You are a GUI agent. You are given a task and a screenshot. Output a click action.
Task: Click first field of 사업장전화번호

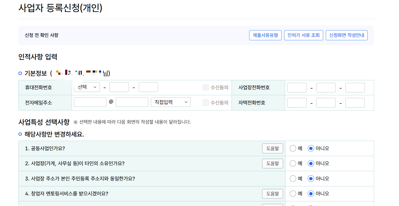pos(297,88)
